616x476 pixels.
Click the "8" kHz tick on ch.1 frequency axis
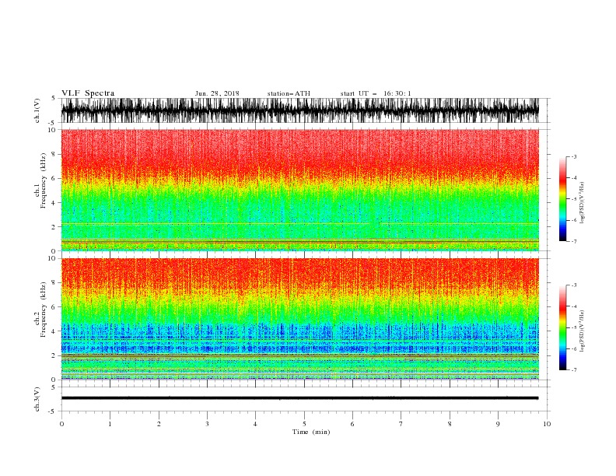click(x=54, y=154)
